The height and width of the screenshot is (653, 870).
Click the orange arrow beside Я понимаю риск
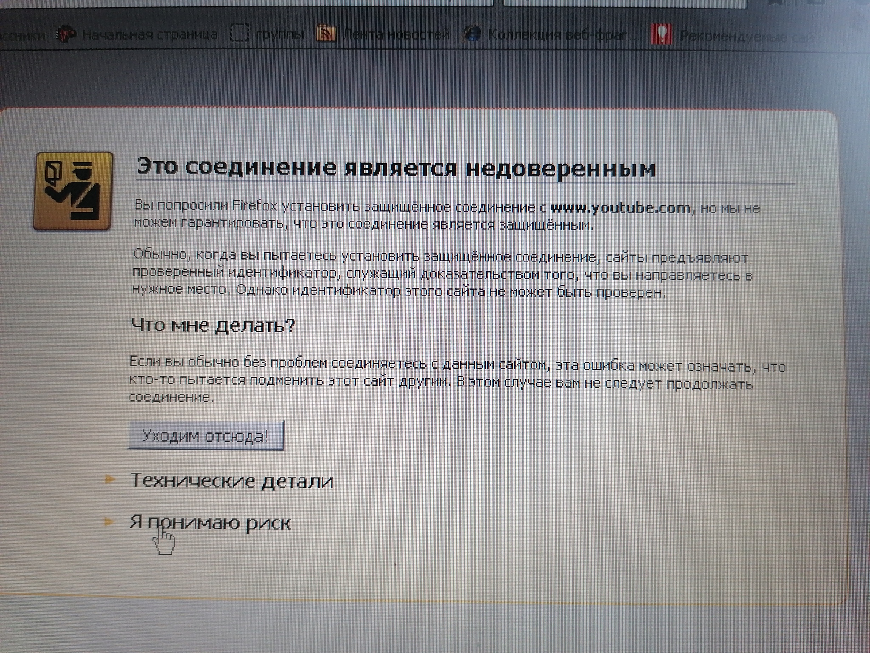click(x=109, y=522)
